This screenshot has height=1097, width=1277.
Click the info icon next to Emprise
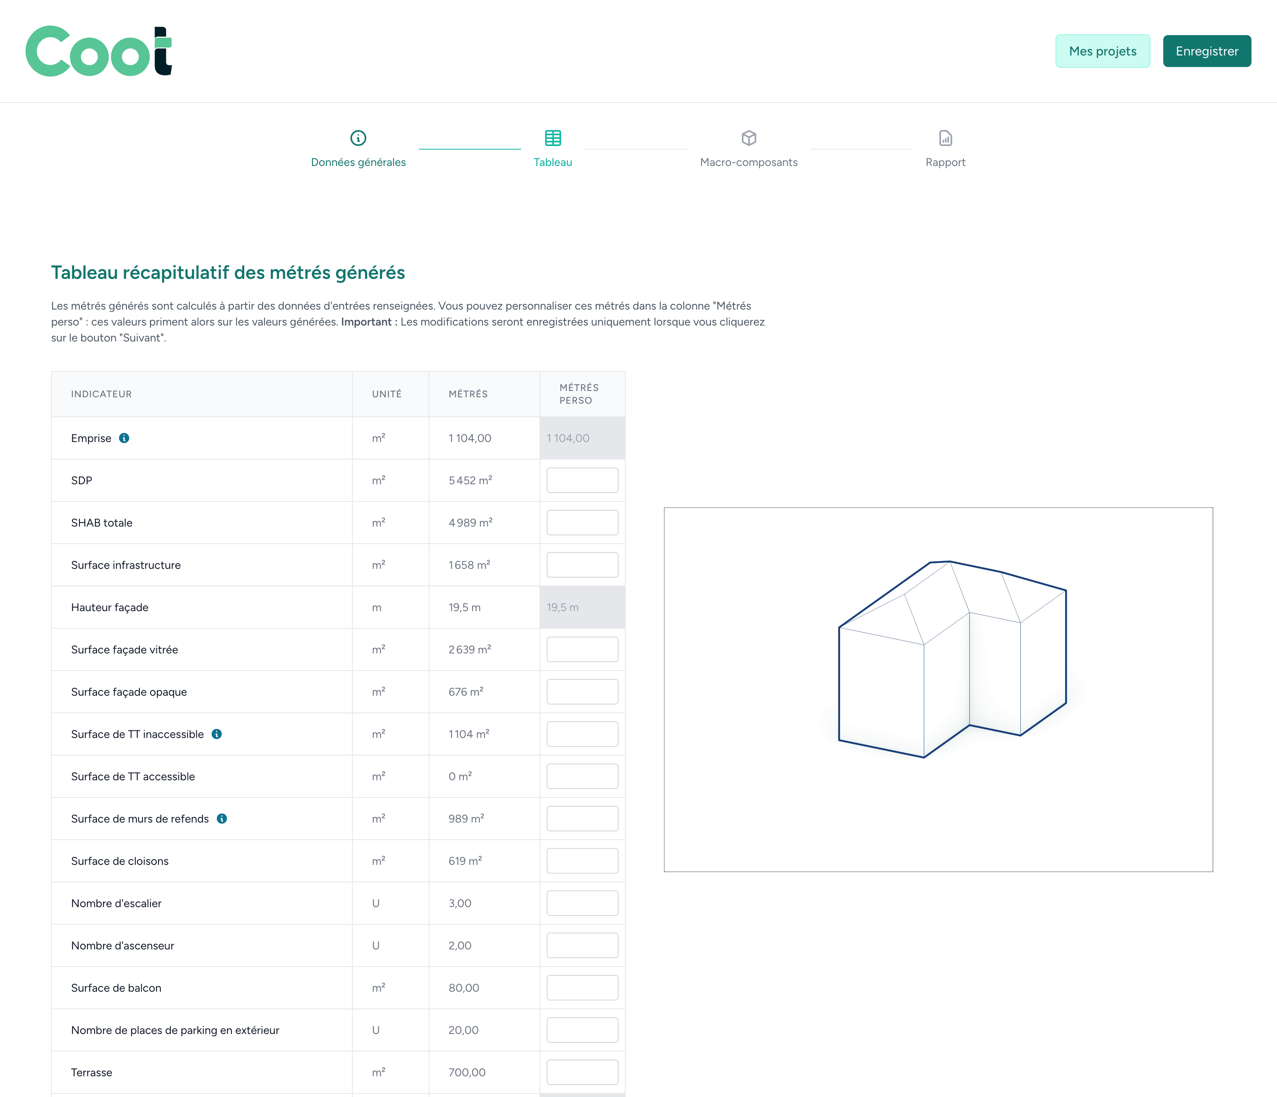coord(124,438)
